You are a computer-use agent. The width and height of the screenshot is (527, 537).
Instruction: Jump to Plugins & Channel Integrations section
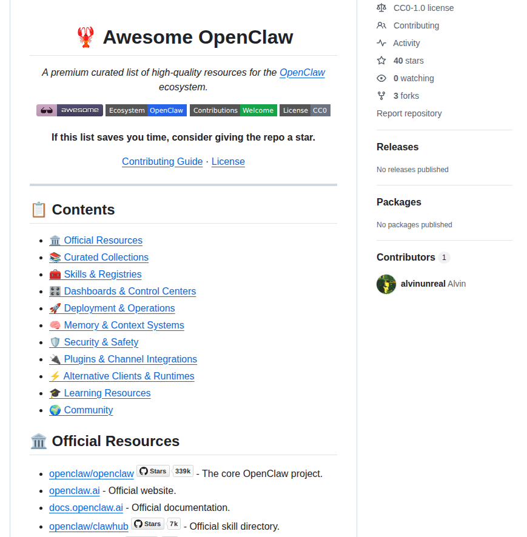(x=123, y=359)
